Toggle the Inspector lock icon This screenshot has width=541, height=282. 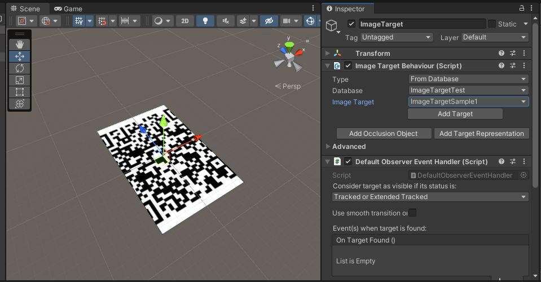[522, 8]
